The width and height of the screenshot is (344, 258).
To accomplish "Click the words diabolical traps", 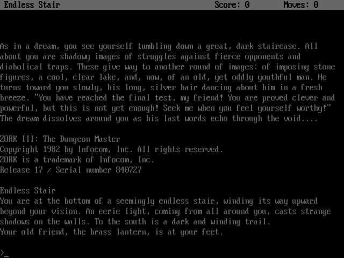I will (36, 67).
